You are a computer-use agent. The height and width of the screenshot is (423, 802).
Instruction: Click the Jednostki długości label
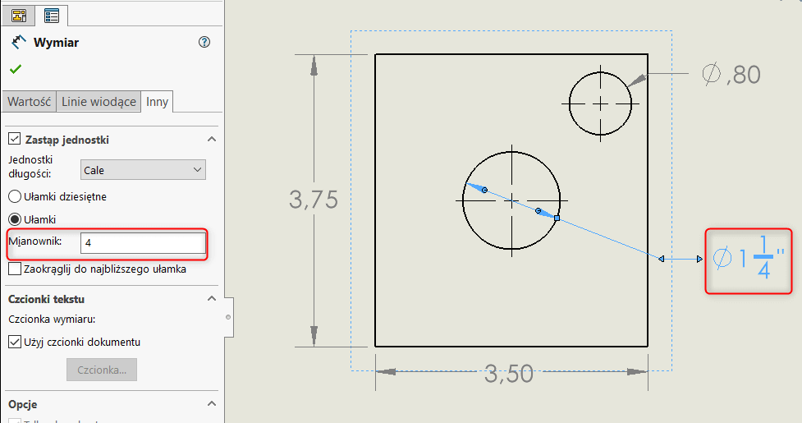point(30,167)
